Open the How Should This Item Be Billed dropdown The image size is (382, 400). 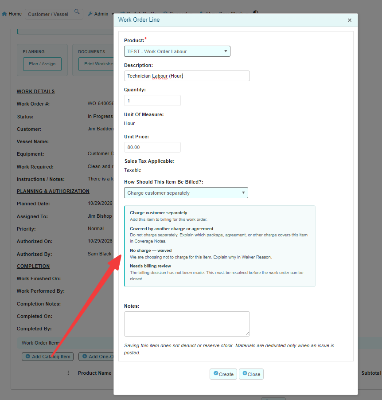(186, 193)
